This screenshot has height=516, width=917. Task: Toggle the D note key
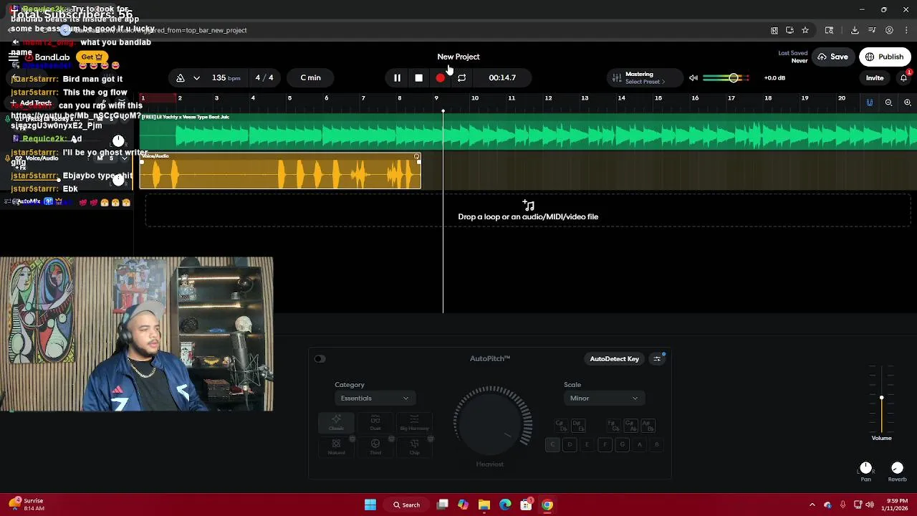tap(570, 445)
